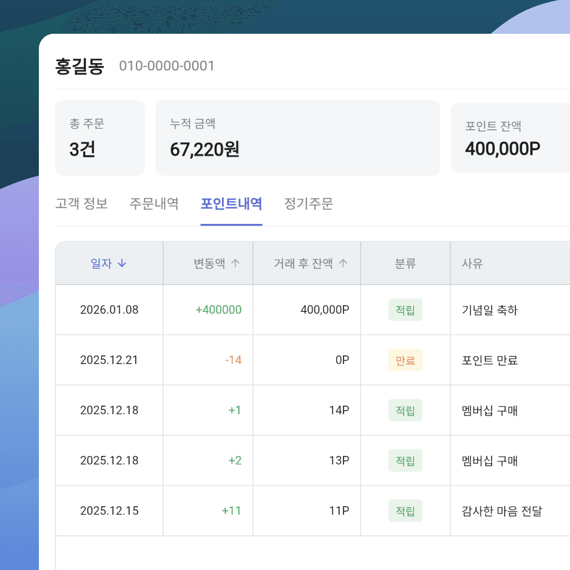Click the 총 주문 card showing 3건
570x570 pixels.
click(100, 138)
